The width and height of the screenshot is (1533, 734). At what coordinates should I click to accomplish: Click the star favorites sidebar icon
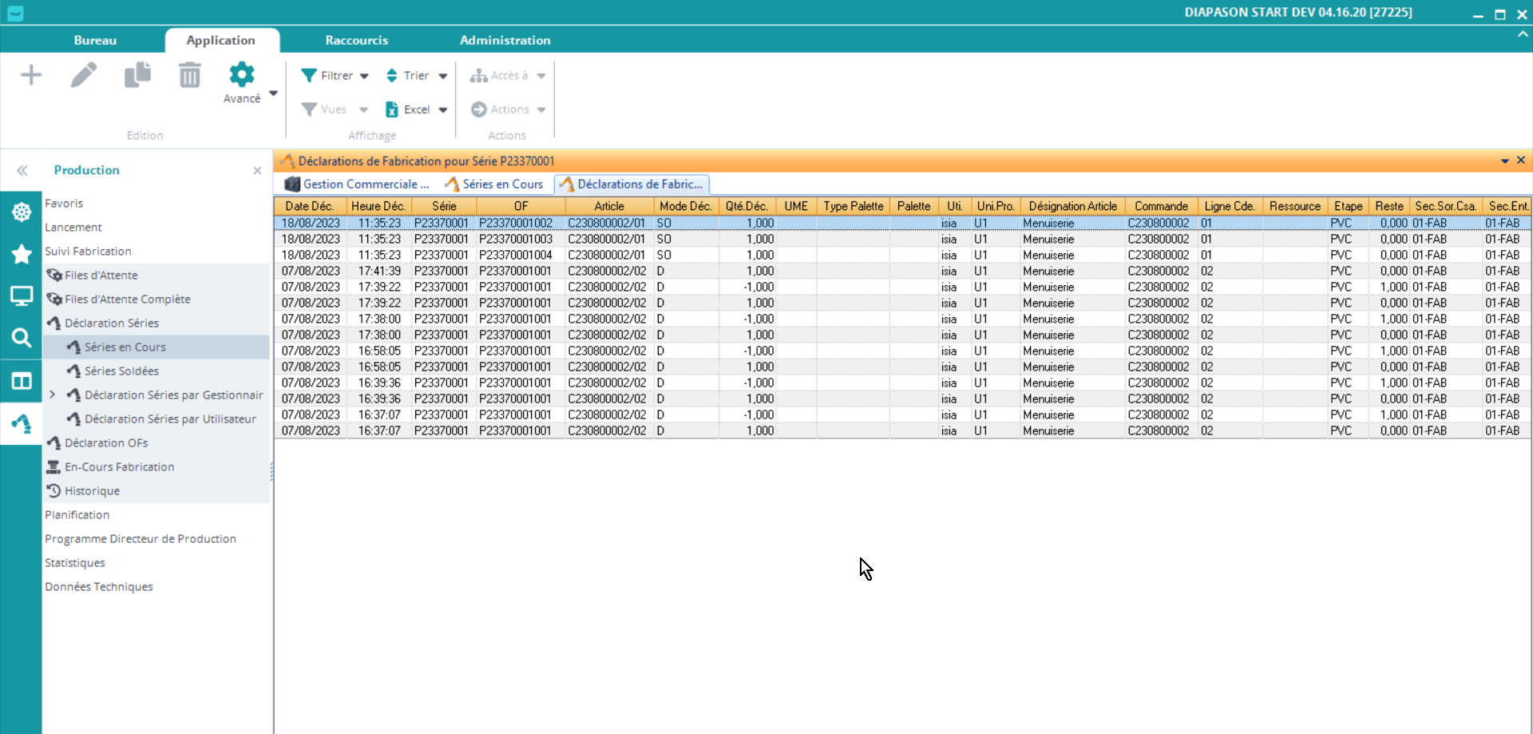pos(22,254)
